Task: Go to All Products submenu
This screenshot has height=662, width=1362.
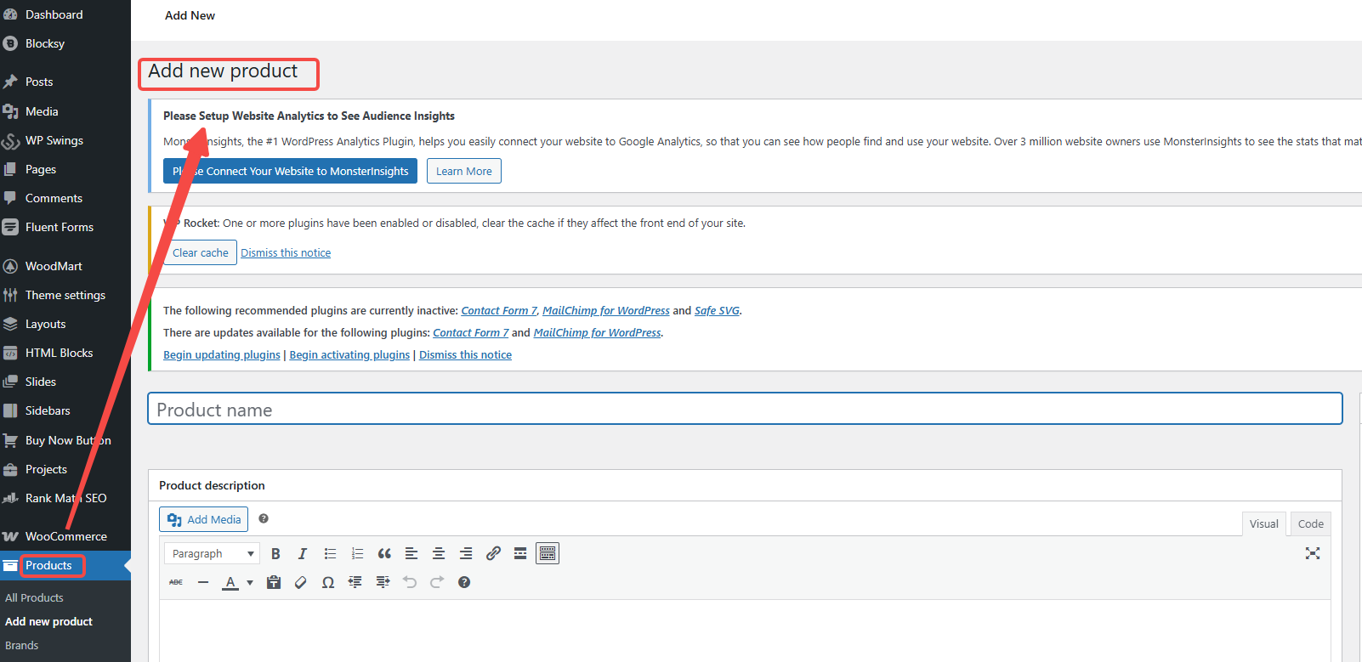Action: [34, 597]
